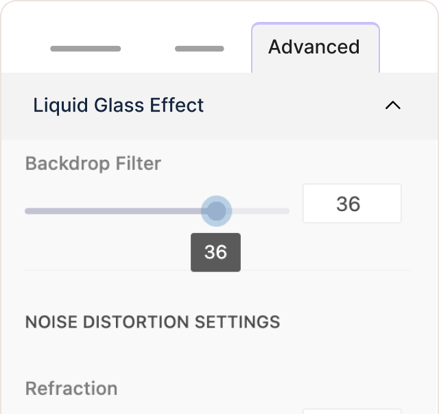Collapse section using the chevron arrow

pos(392,106)
